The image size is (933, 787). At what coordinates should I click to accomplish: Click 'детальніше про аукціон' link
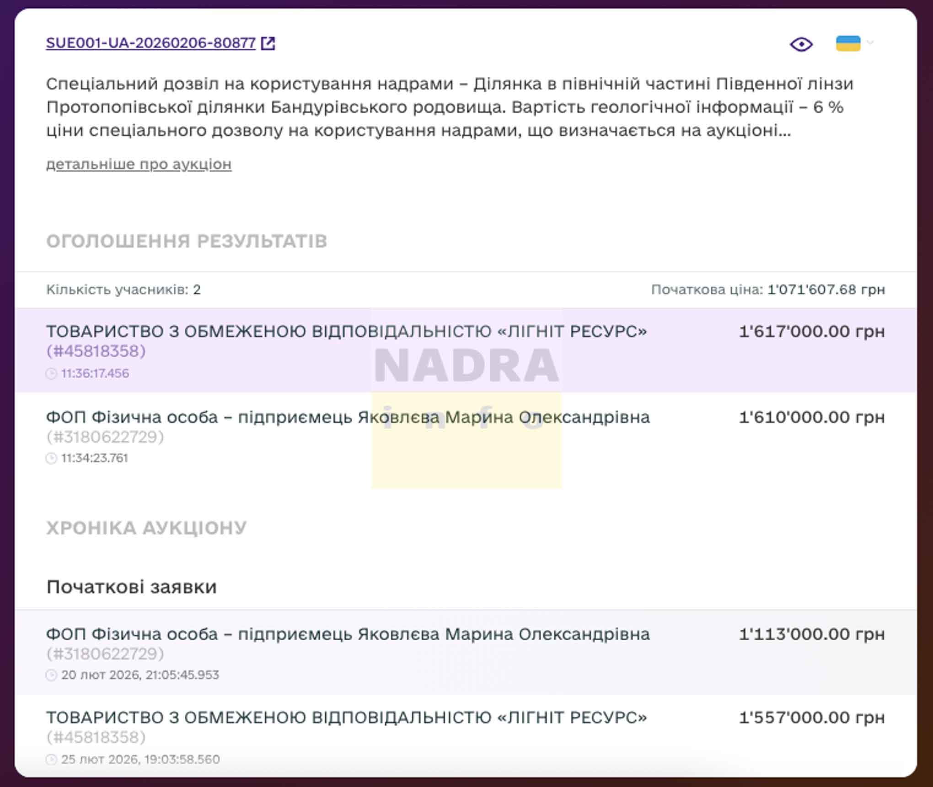tap(139, 164)
